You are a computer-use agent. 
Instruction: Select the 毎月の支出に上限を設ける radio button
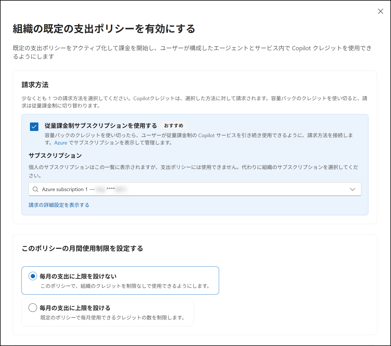33,308
